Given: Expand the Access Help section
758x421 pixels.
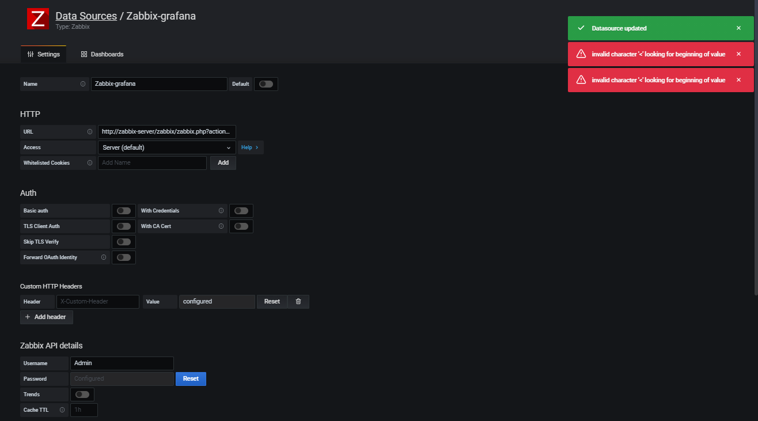Looking at the screenshot, I should pyautogui.click(x=250, y=147).
